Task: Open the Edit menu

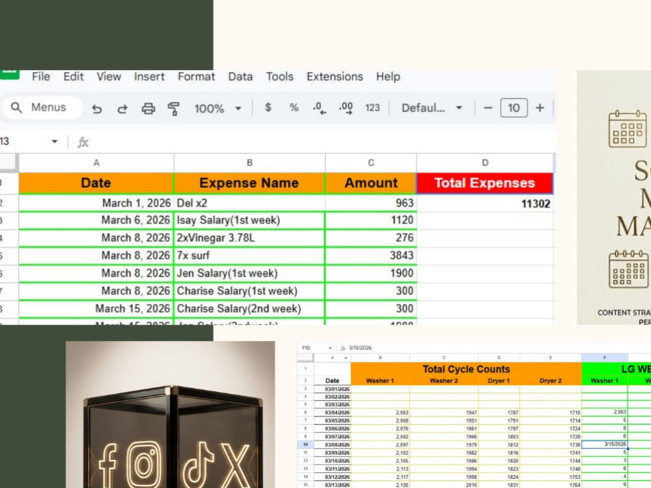Action: tap(74, 76)
